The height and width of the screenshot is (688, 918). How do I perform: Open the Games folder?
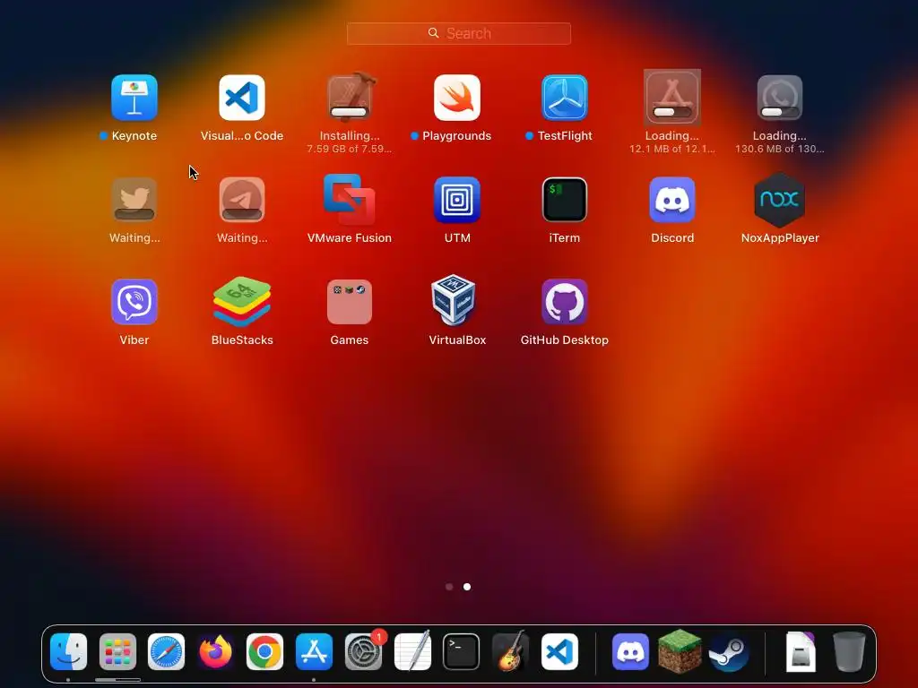pyautogui.click(x=350, y=302)
